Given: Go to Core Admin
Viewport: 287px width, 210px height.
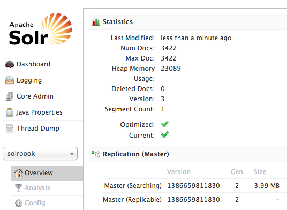Looking at the screenshot, I should tap(35, 96).
